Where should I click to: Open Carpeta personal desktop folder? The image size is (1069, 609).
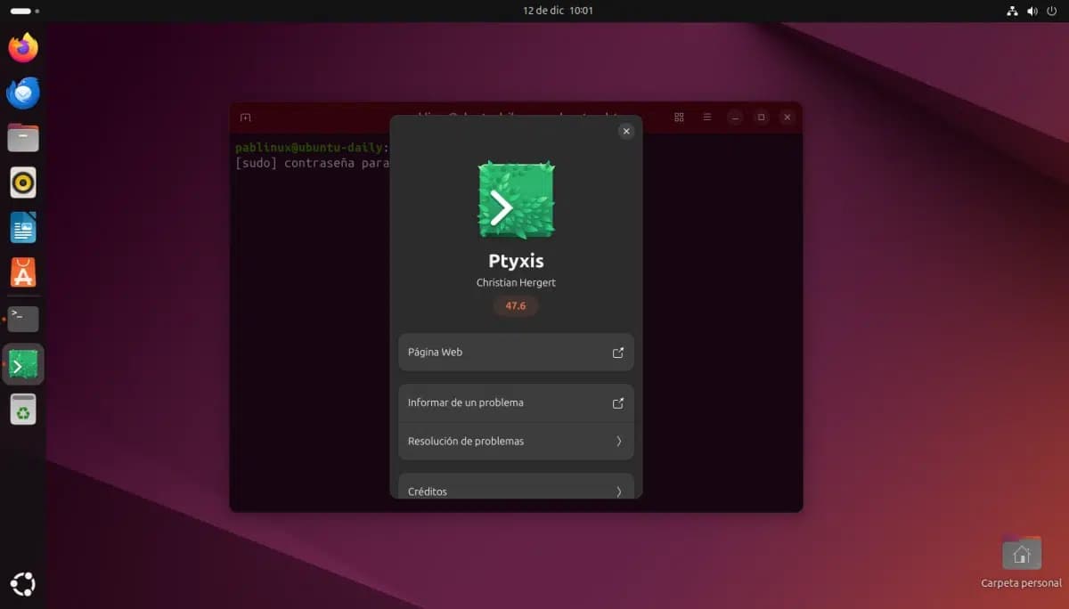(x=1021, y=562)
